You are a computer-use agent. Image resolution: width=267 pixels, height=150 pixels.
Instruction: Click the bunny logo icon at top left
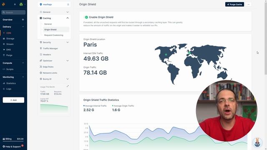[x=4, y=4]
